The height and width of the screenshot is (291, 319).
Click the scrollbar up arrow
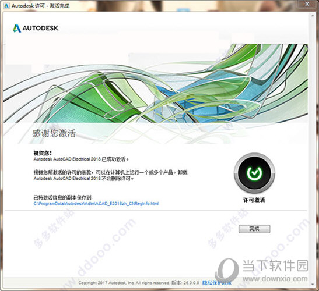tap(312, 16)
